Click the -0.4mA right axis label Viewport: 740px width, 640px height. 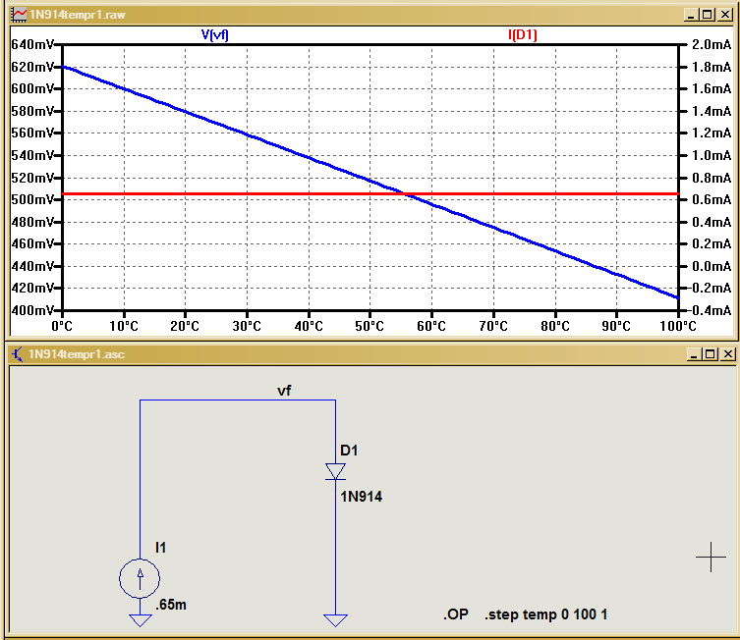(708, 310)
